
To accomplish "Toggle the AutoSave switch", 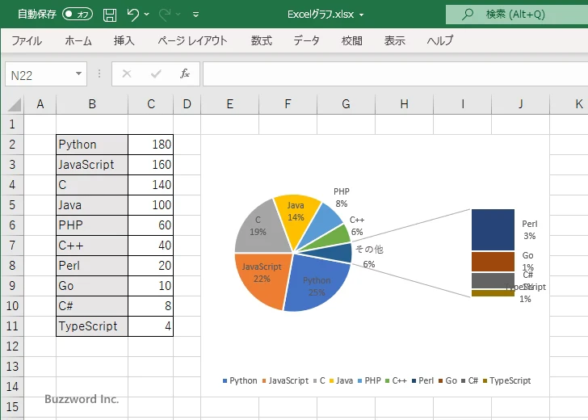I will 78,15.
